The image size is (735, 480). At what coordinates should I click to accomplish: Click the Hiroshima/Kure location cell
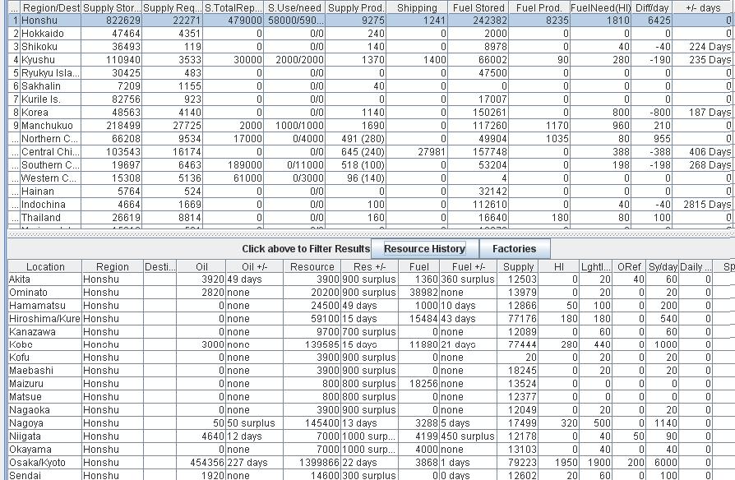coord(45,318)
